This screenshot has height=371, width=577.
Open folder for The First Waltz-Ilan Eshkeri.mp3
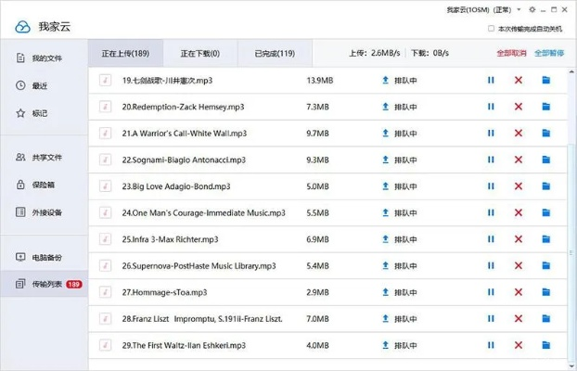546,345
